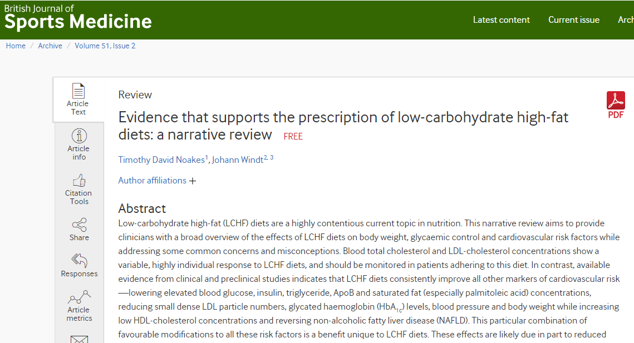
Task: Click the Share icon in sidebar
Action: tap(79, 225)
